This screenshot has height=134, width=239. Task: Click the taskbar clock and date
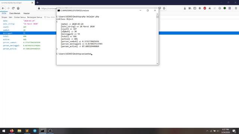pos(226,131)
